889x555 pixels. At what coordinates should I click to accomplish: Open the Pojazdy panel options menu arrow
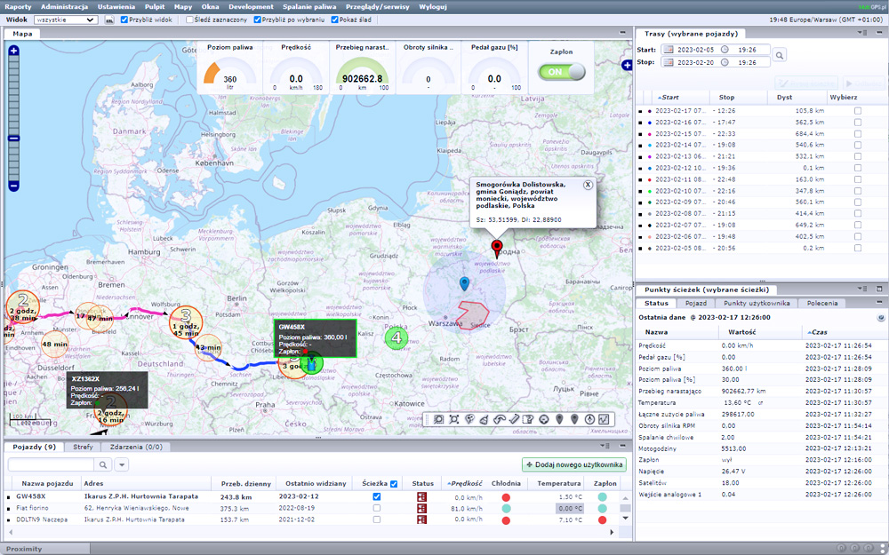pos(605,447)
